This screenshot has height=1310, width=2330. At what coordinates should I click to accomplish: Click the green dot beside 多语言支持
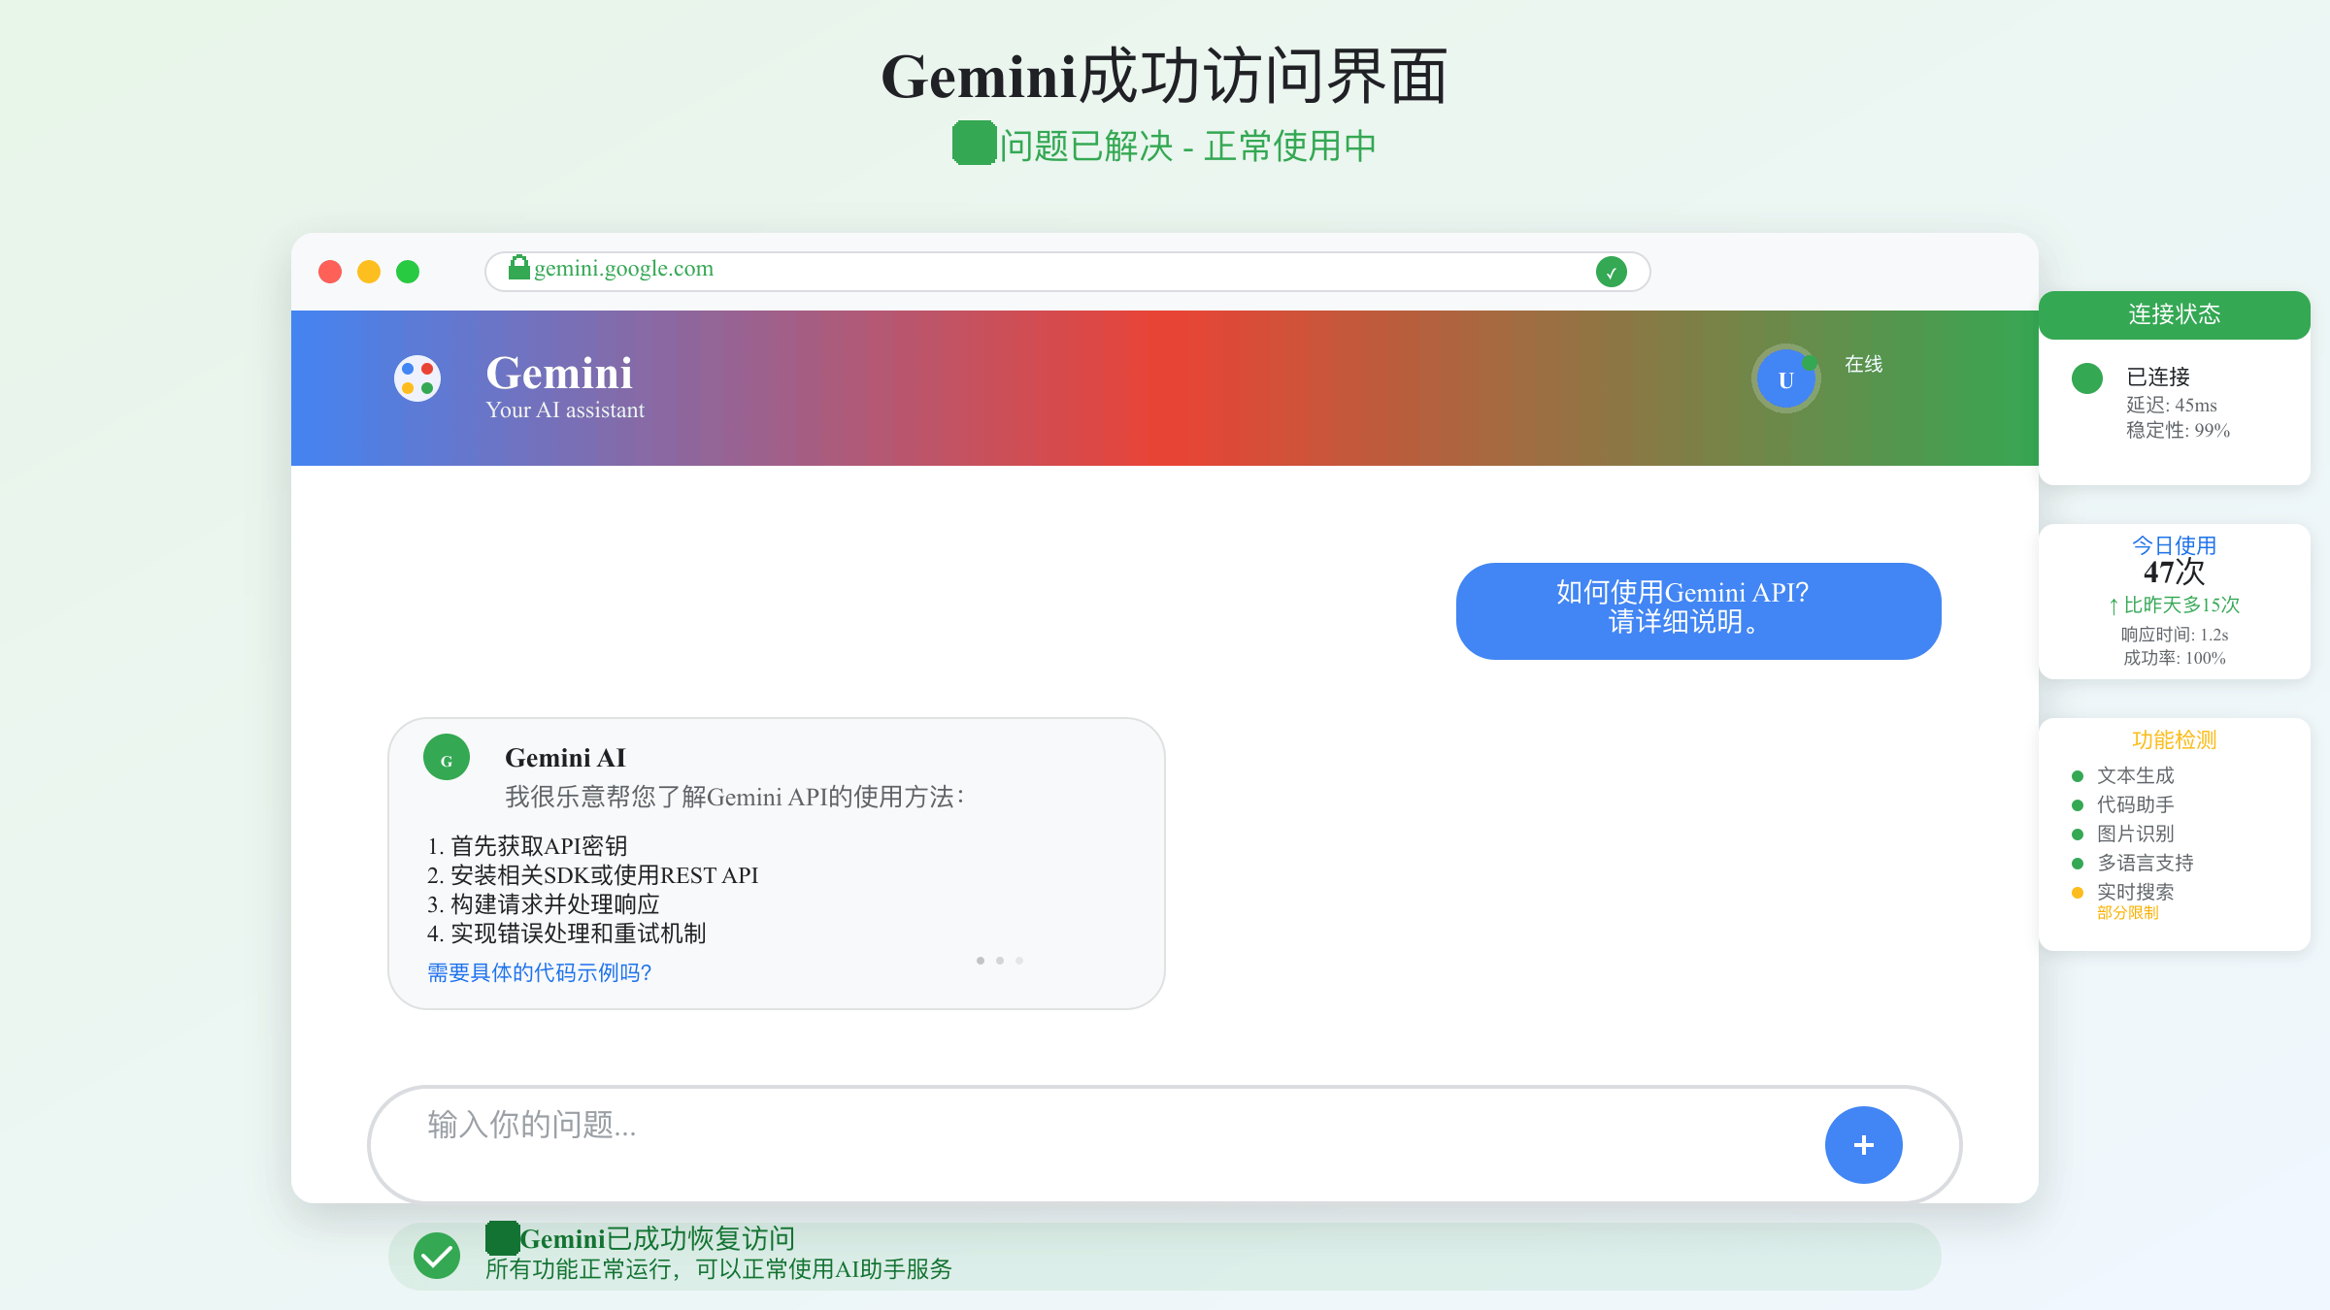[x=2078, y=864]
